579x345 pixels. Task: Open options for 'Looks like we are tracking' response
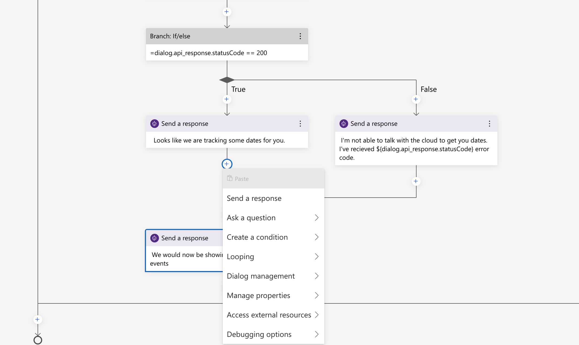coord(300,124)
